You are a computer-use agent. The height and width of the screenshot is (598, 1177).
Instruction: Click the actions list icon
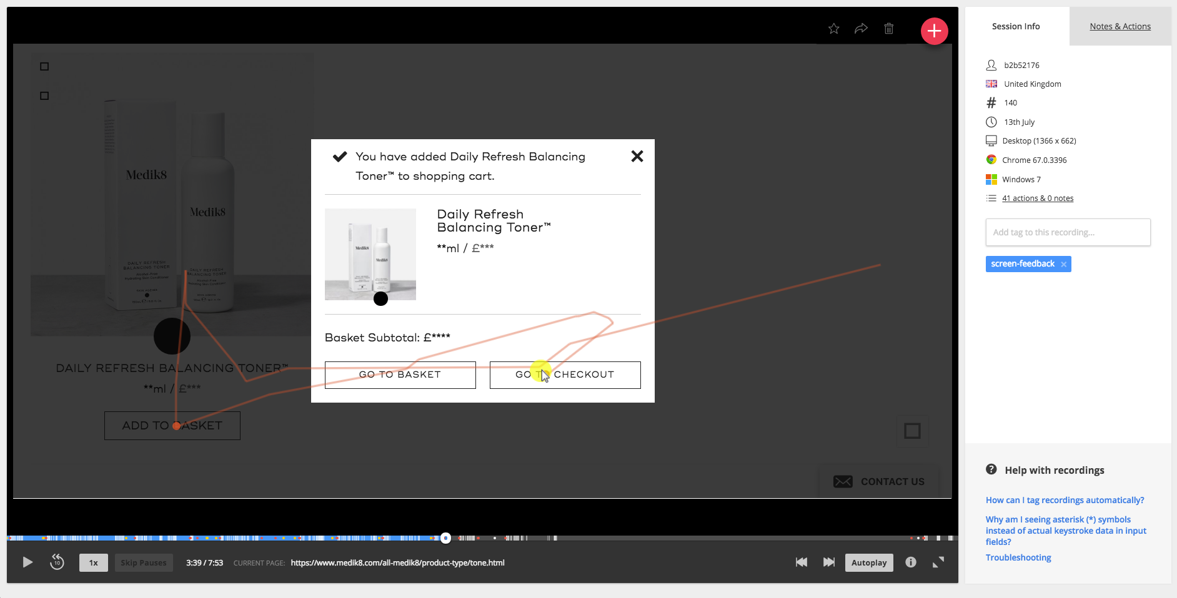[991, 198]
